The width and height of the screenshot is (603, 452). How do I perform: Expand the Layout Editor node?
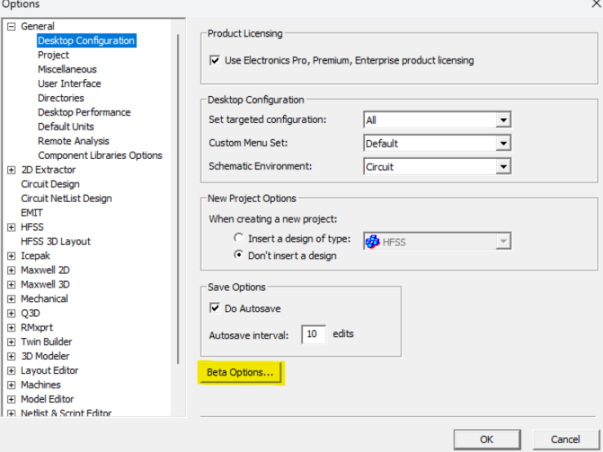tap(11, 371)
